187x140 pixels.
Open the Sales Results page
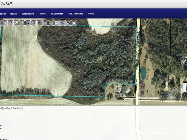(x=28, y=14)
